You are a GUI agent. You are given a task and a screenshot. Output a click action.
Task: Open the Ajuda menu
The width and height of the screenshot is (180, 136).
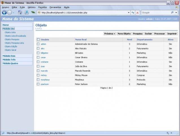coord(67,7)
